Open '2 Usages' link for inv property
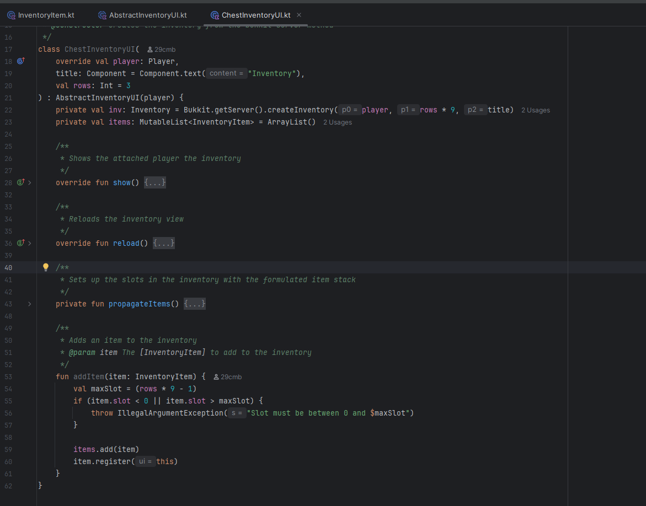The width and height of the screenshot is (646, 506). click(x=535, y=110)
